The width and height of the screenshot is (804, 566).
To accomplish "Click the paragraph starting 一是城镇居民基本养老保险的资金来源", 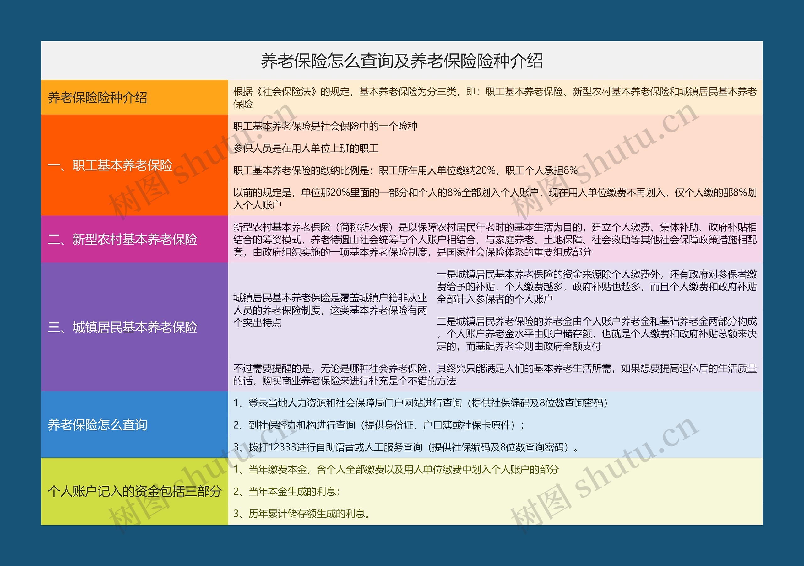I will pyautogui.click(x=597, y=286).
